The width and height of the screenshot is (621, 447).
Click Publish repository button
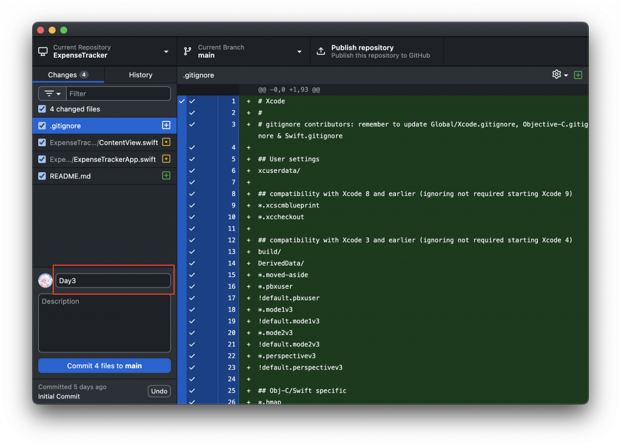377,52
